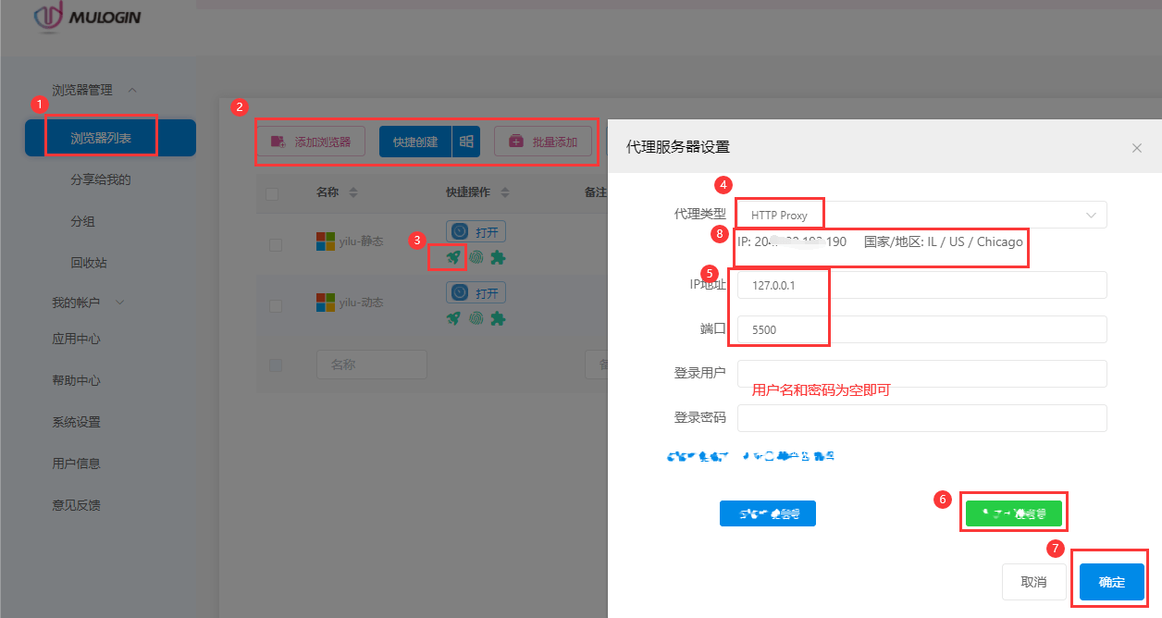Sort by the 快捷操作 column arrows
Viewport: 1162px width, 618px height.
[x=505, y=192]
